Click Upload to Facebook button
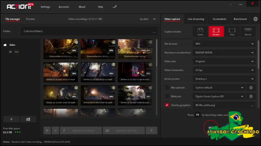261x146 pixels. 81,131
